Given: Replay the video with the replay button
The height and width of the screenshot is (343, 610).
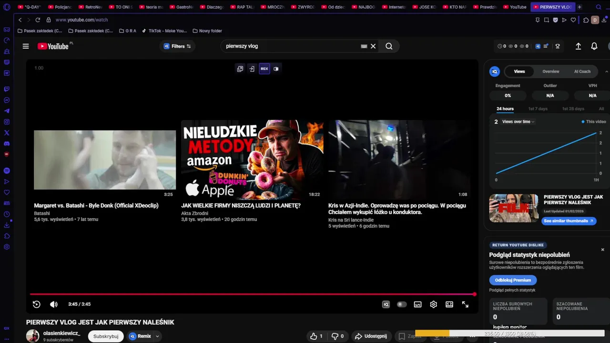Looking at the screenshot, I should pyautogui.click(x=37, y=304).
